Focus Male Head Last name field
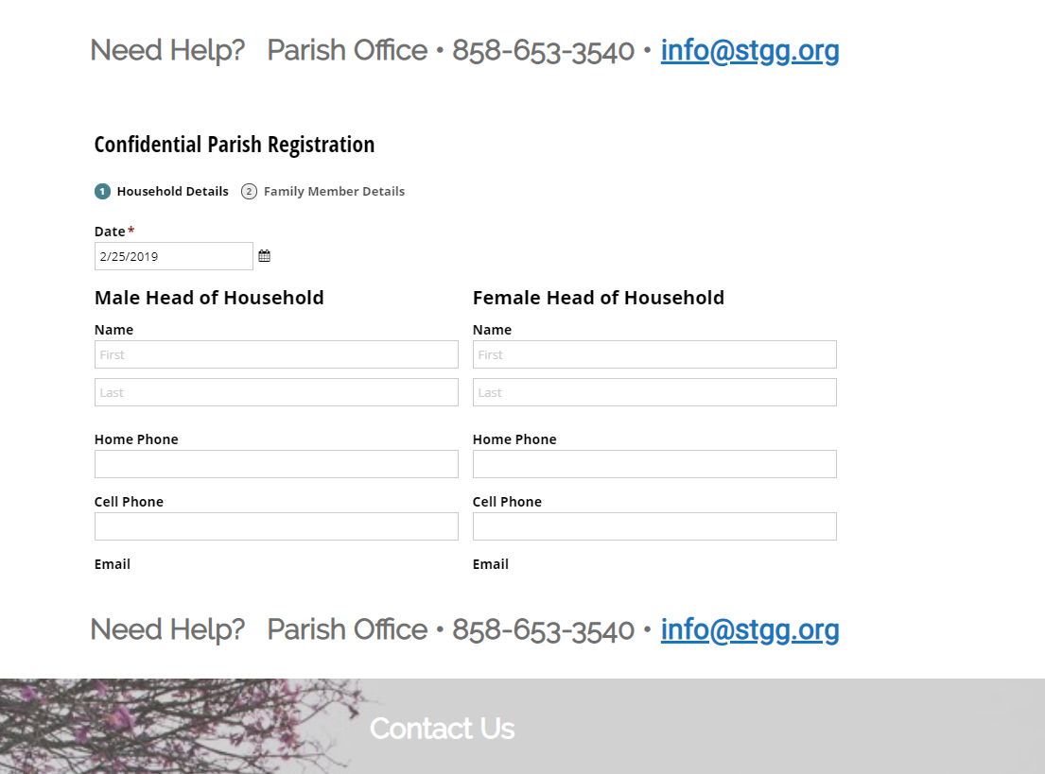The width and height of the screenshot is (1045, 774). [x=276, y=392]
